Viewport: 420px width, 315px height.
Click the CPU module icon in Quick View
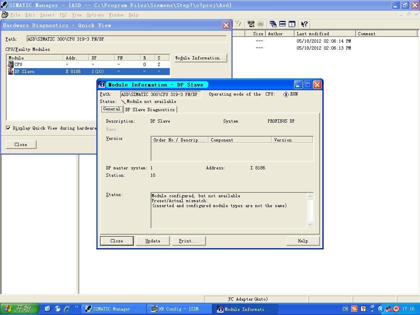coord(10,64)
